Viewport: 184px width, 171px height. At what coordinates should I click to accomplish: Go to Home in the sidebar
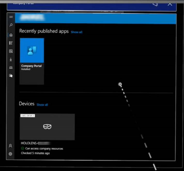(11, 35)
